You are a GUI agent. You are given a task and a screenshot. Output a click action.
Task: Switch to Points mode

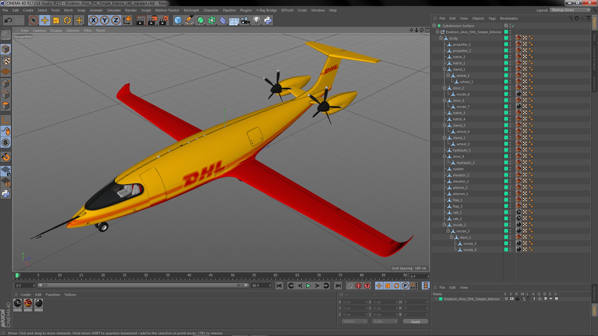(x=6, y=83)
